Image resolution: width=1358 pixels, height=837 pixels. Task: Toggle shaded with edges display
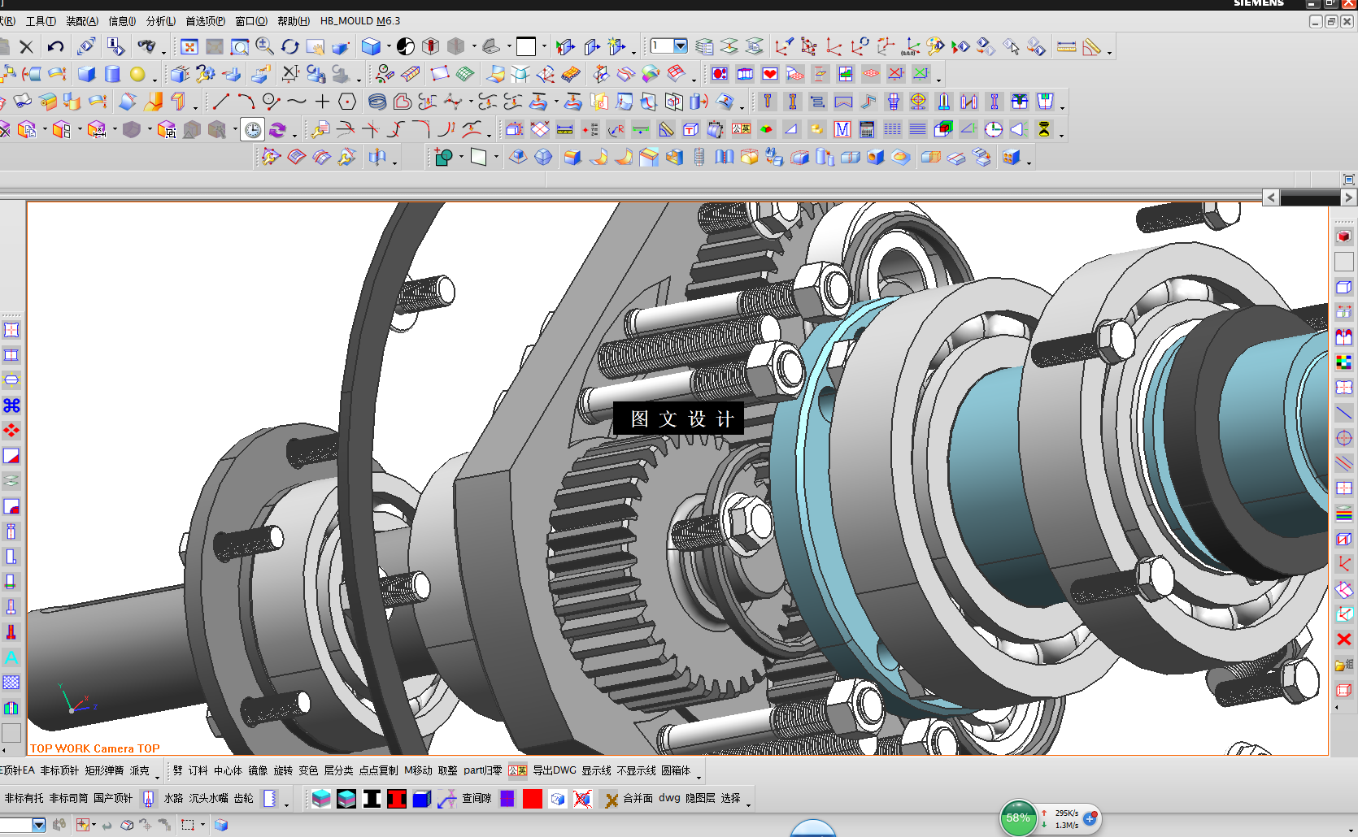(371, 46)
